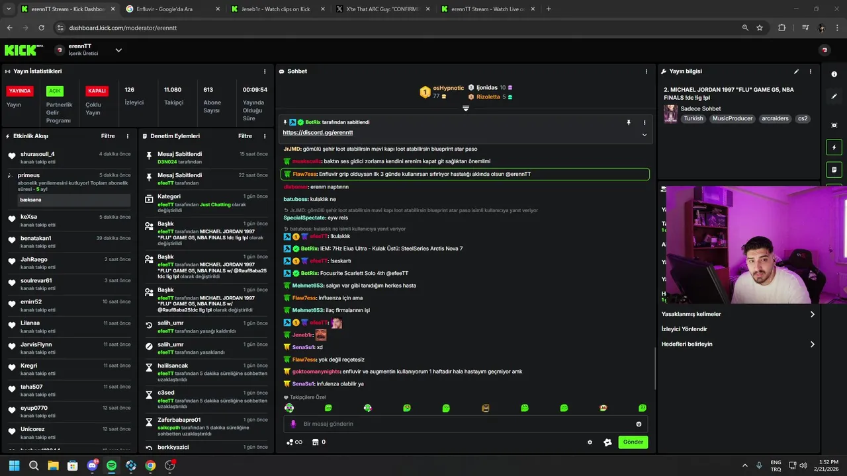
Task: Collapse the chat leaderboard arrow
Action: [x=466, y=108]
